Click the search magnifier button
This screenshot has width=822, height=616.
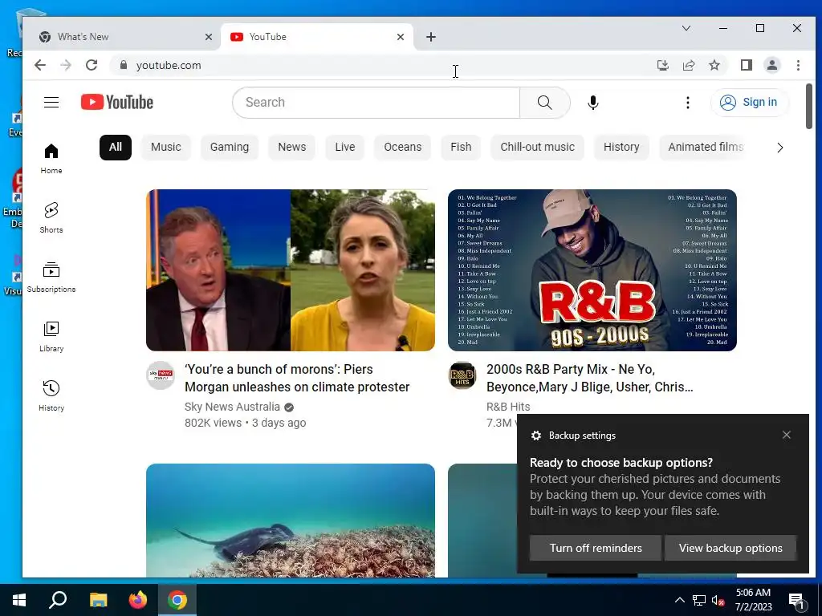click(x=545, y=102)
